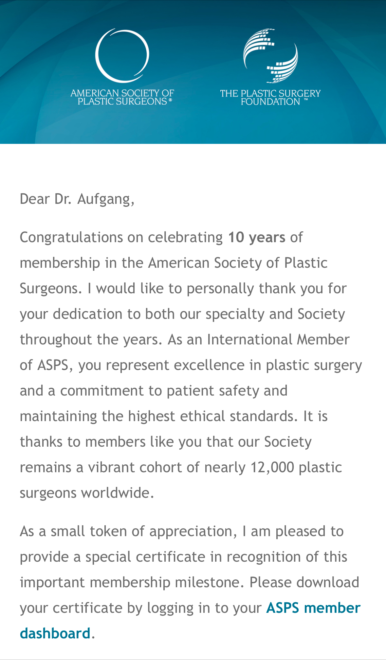Viewport: 386px width, 660px height.
Task: Tap the paragraph beginning Congratulations on celebrating
Action: click(x=191, y=365)
